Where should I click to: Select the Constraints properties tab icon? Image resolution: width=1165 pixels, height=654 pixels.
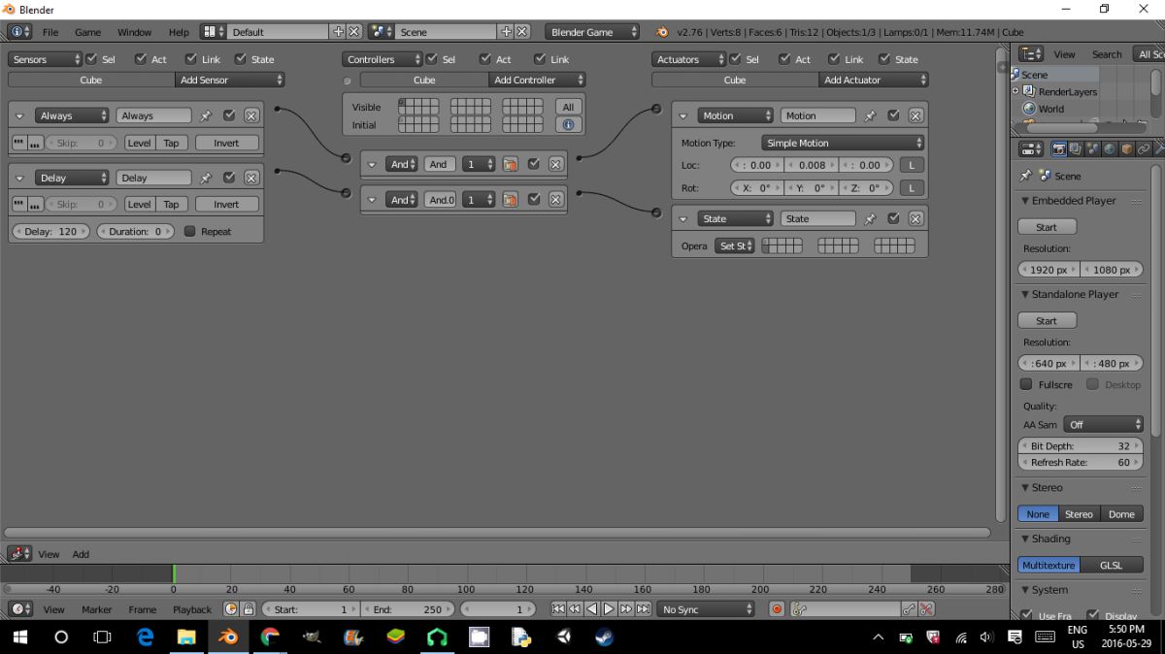pos(1145,149)
